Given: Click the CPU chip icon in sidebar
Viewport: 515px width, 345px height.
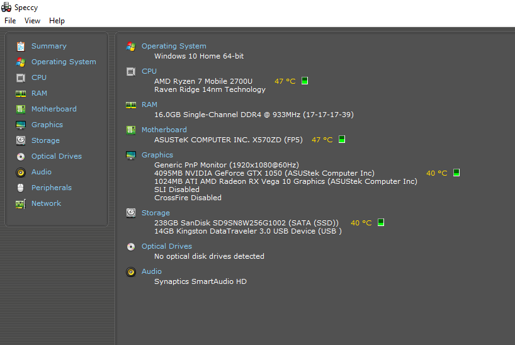Looking at the screenshot, I should coord(21,78).
